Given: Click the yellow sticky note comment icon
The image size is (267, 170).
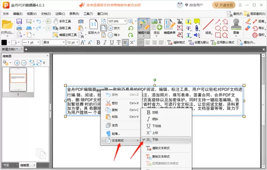Looking at the screenshot, I should point(197,21).
